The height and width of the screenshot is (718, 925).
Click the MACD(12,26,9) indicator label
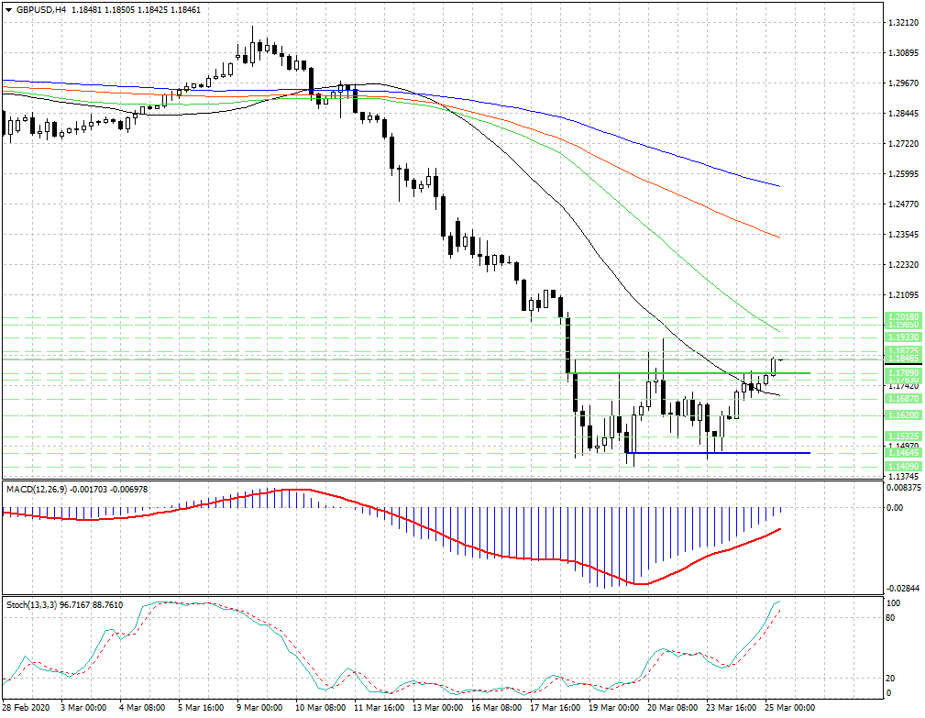(38, 489)
